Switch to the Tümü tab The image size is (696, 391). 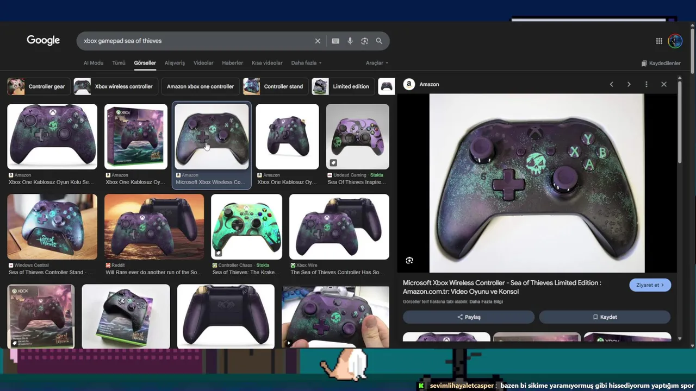119,63
